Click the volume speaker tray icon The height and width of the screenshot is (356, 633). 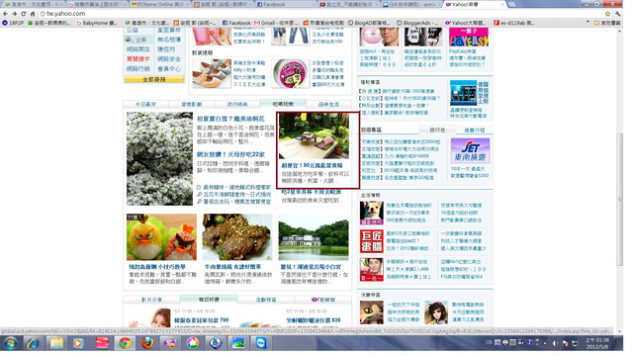(x=555, y=343)
